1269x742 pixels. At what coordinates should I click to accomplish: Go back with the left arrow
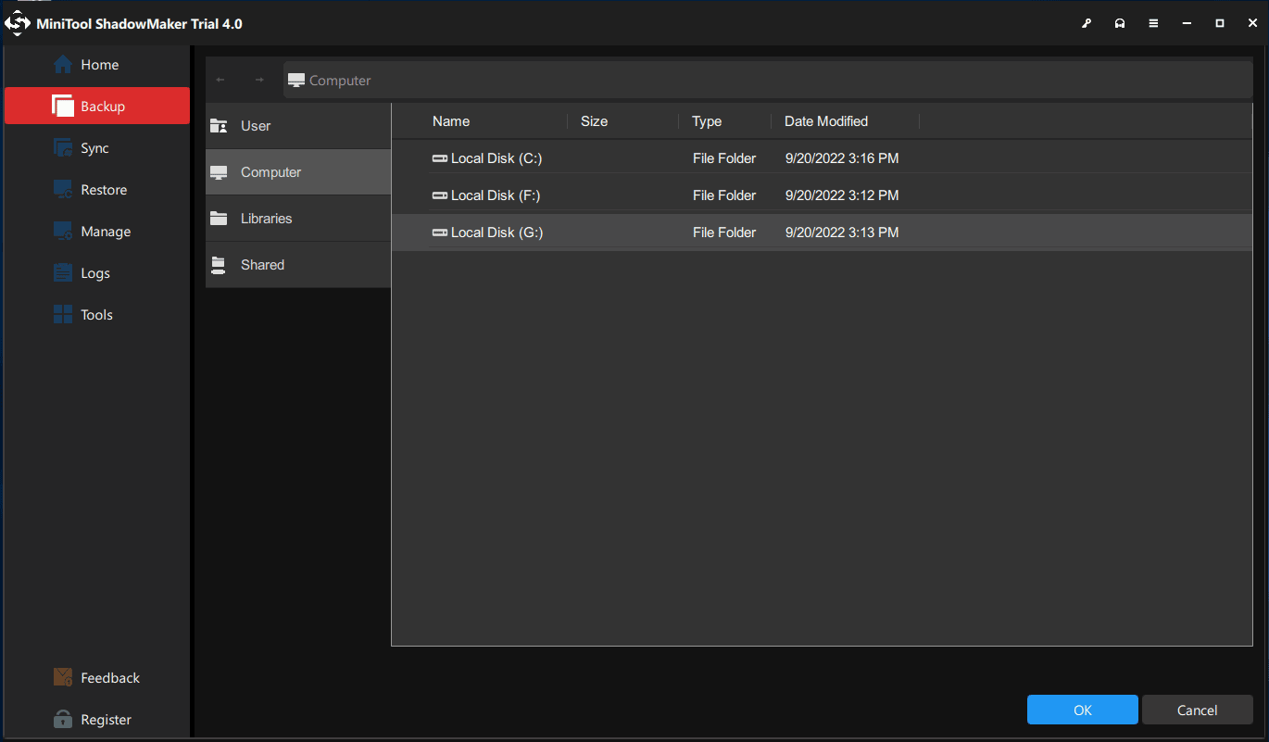pyautogui.click(x=220, y=81)
